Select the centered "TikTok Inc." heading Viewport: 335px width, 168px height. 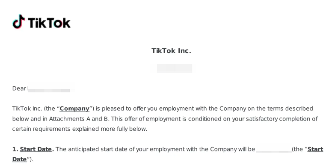tap(171, 51)
